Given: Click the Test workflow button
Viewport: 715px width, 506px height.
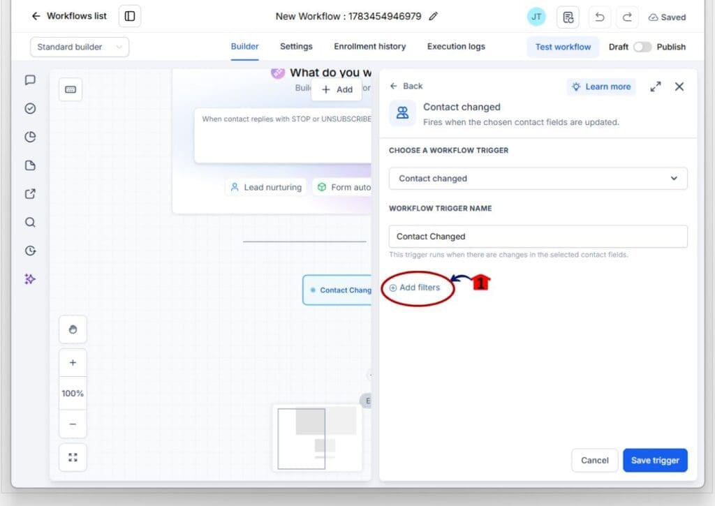Looking at the screenshot, I should pos(563,47).
